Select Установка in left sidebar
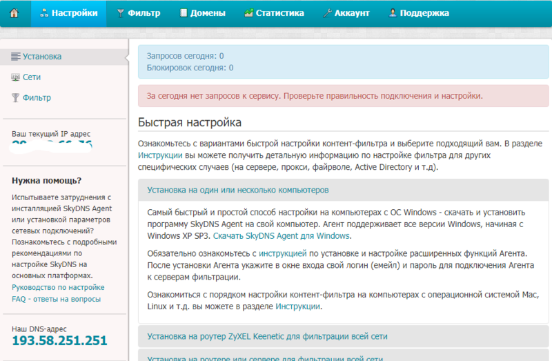 41,57
